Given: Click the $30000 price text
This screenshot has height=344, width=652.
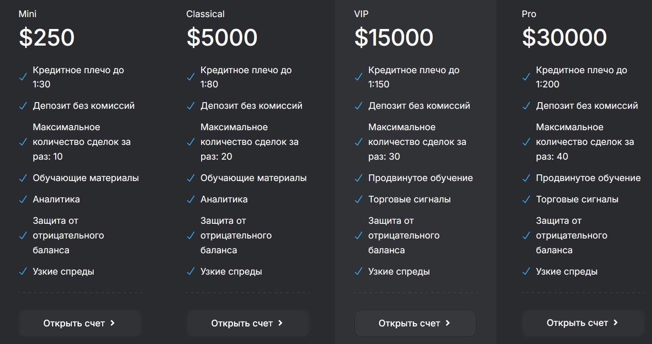Looking at the screenshot, I should 564,38.
